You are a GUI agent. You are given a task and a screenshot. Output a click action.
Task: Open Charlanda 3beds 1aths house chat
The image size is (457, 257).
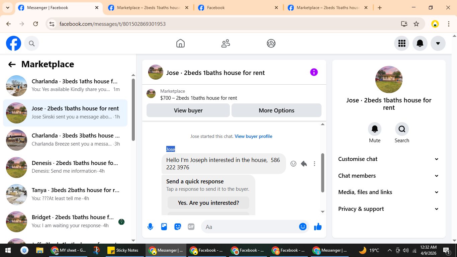(x=65, y=86)
